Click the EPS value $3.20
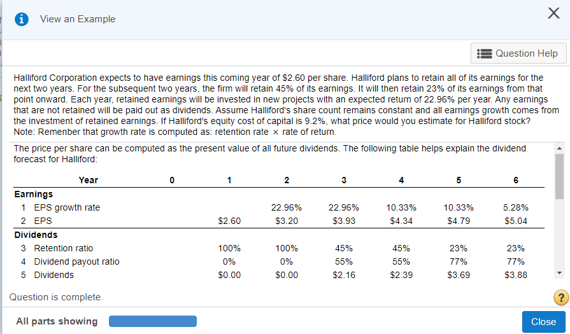570x334 pixels. coord(287,221)
